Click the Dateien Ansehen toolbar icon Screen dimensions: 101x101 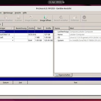coord(6,17)
